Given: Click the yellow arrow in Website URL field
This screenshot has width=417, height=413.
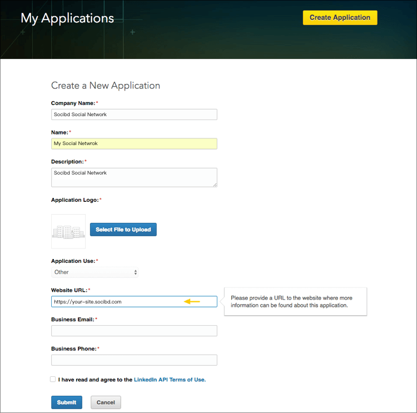Looking at the screenshot, I should pos(192,302).
